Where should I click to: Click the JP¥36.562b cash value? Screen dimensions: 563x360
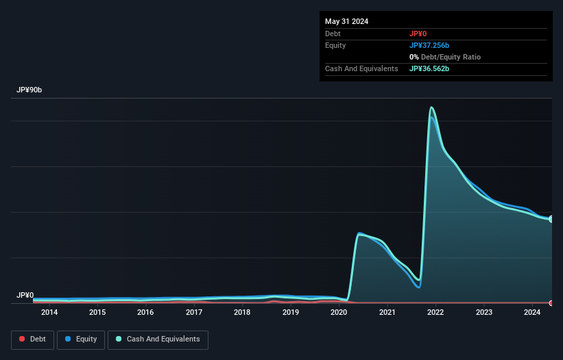click(429, 68)
